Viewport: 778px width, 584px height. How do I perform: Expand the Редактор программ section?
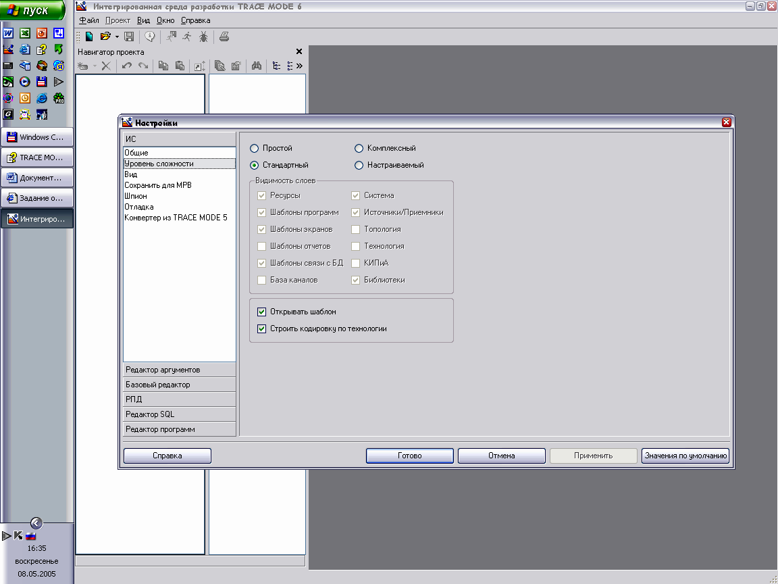pyautogui.click(x=179, y=429)
